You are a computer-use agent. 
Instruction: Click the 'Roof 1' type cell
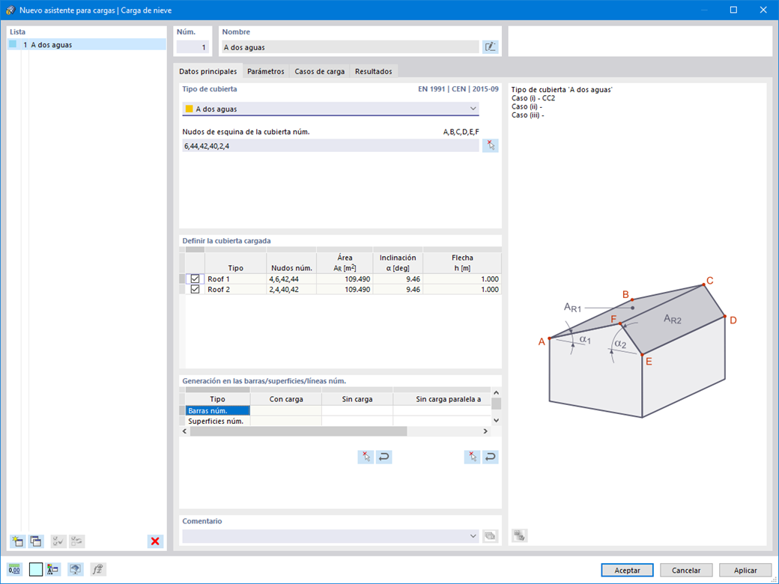tap(235, 279)
